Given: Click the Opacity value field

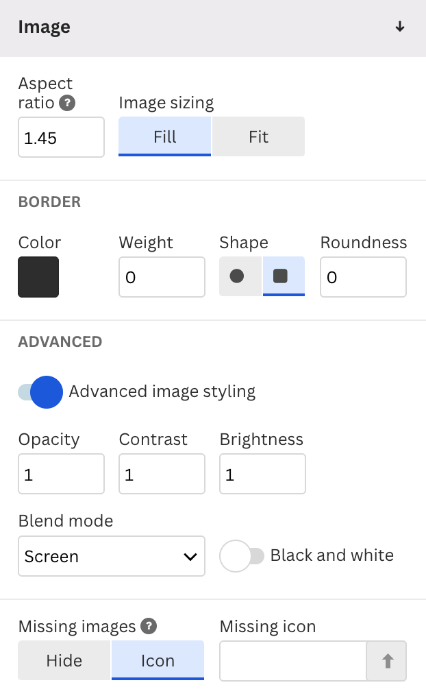Looking at the screenshot, I should (x=62, y=474).
